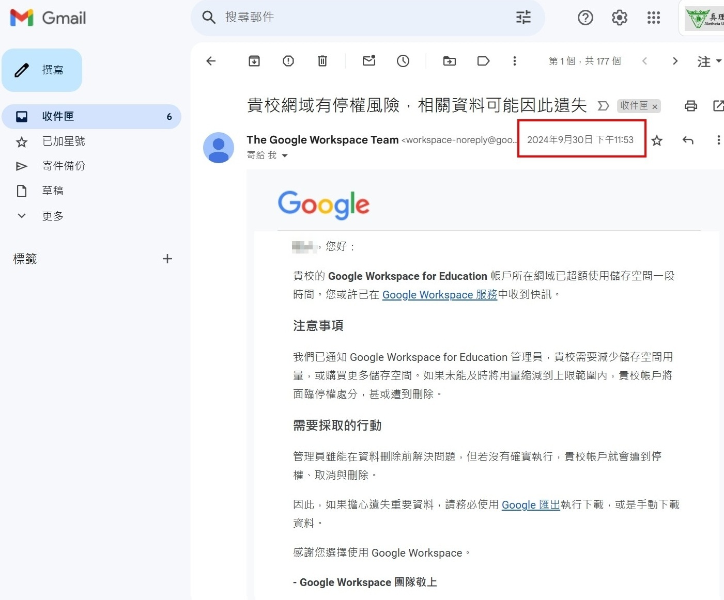
Task: Delete this email with trash icon
Action: click(322, 61)
